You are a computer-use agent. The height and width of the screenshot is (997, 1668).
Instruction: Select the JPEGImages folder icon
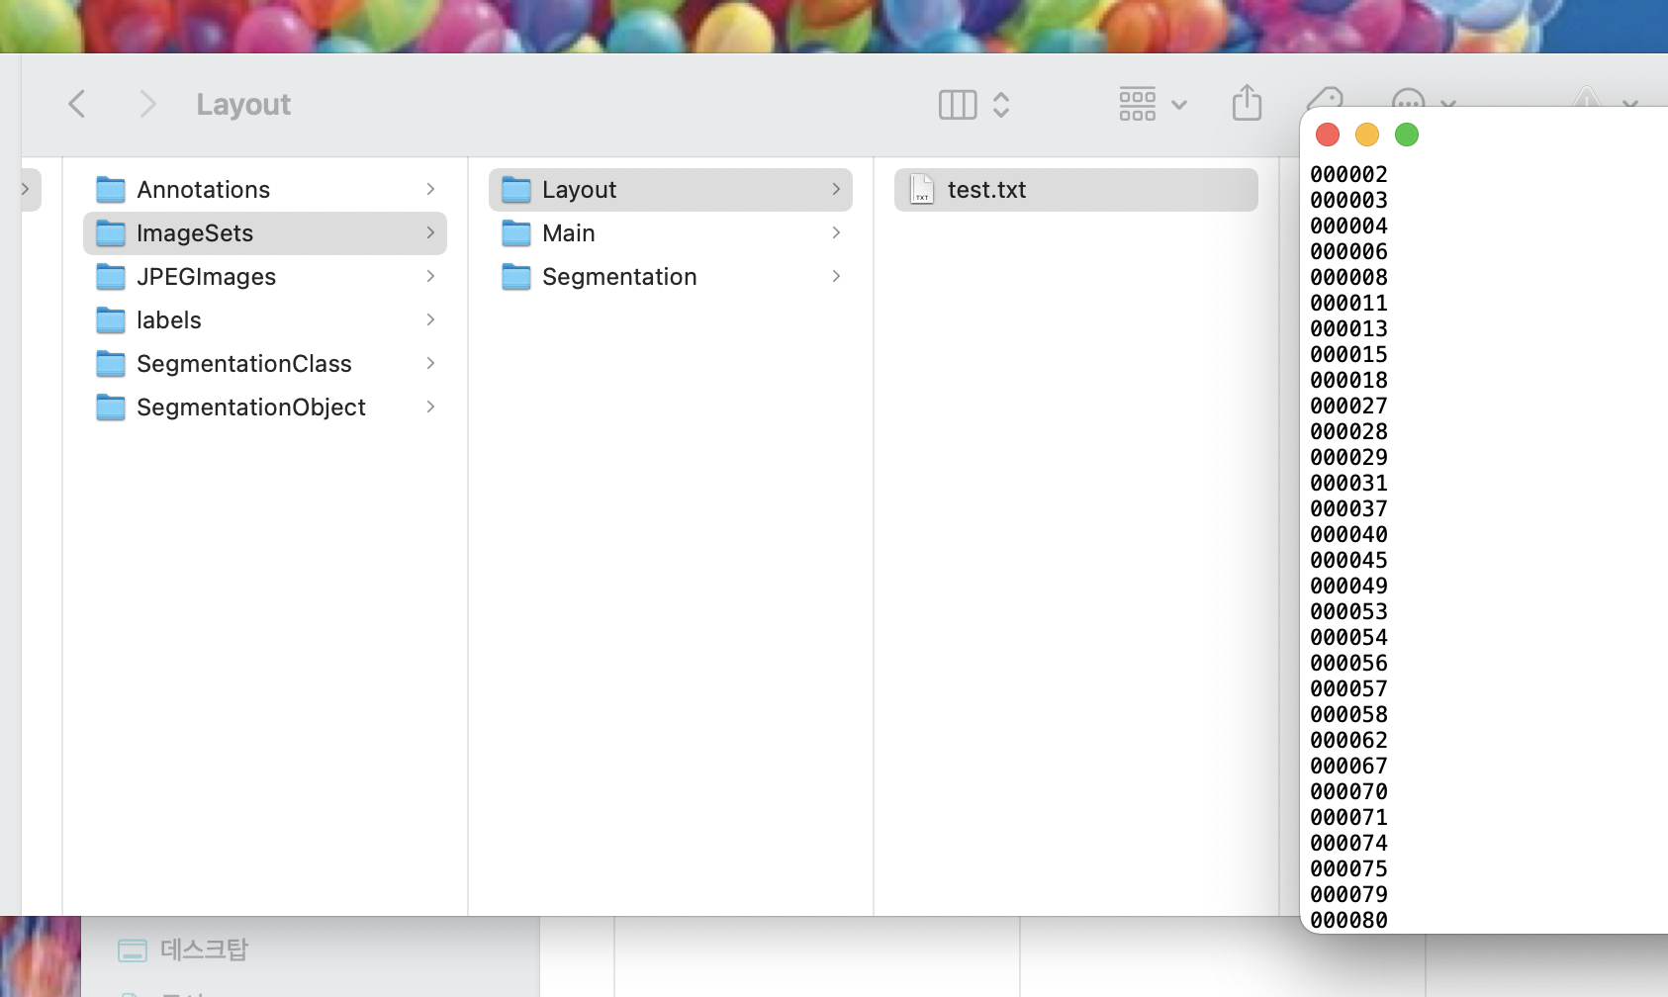[111, 276]
